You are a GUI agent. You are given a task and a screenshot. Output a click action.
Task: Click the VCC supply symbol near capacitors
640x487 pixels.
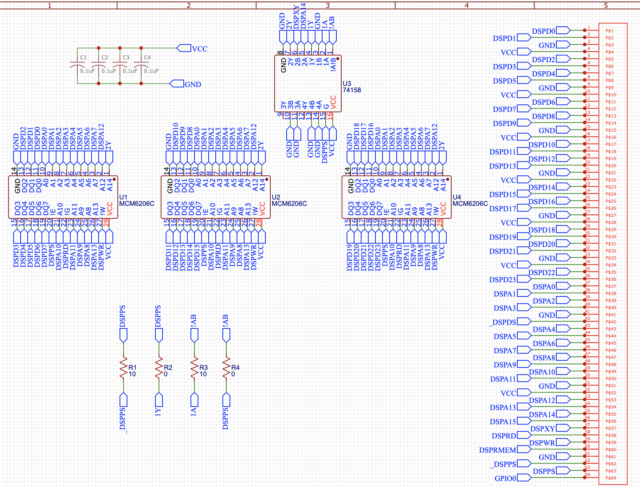184,48
